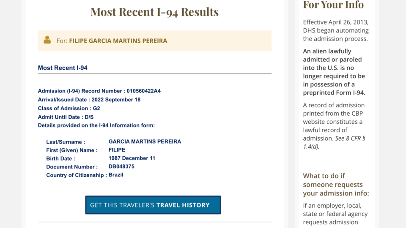
Task: Click the Admit Until Date D/S line
Action: click(x=66, y=117)
